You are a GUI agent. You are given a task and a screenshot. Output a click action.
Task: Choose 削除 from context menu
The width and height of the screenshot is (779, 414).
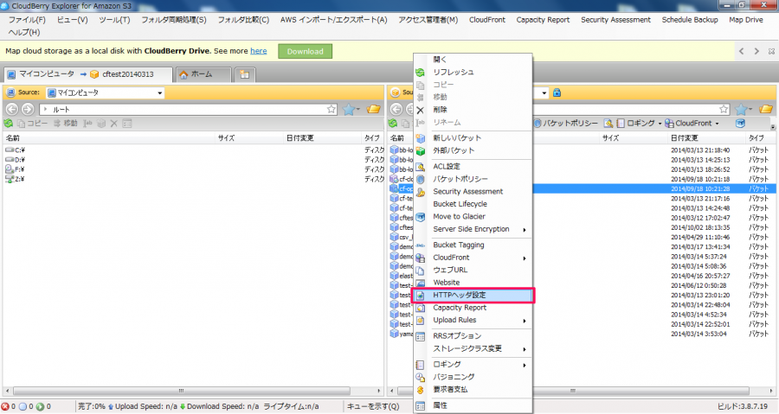pos(474,110)
